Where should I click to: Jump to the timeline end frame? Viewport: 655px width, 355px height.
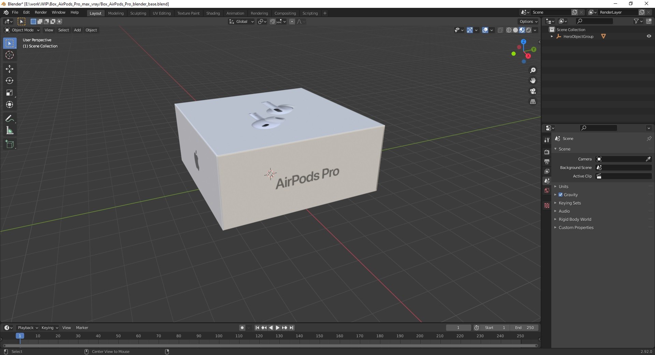[x=291, y=328]
